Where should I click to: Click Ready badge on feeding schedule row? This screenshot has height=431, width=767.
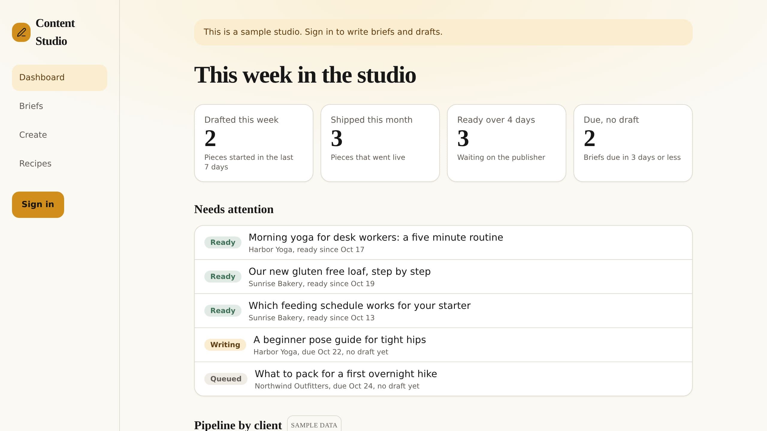223,311
